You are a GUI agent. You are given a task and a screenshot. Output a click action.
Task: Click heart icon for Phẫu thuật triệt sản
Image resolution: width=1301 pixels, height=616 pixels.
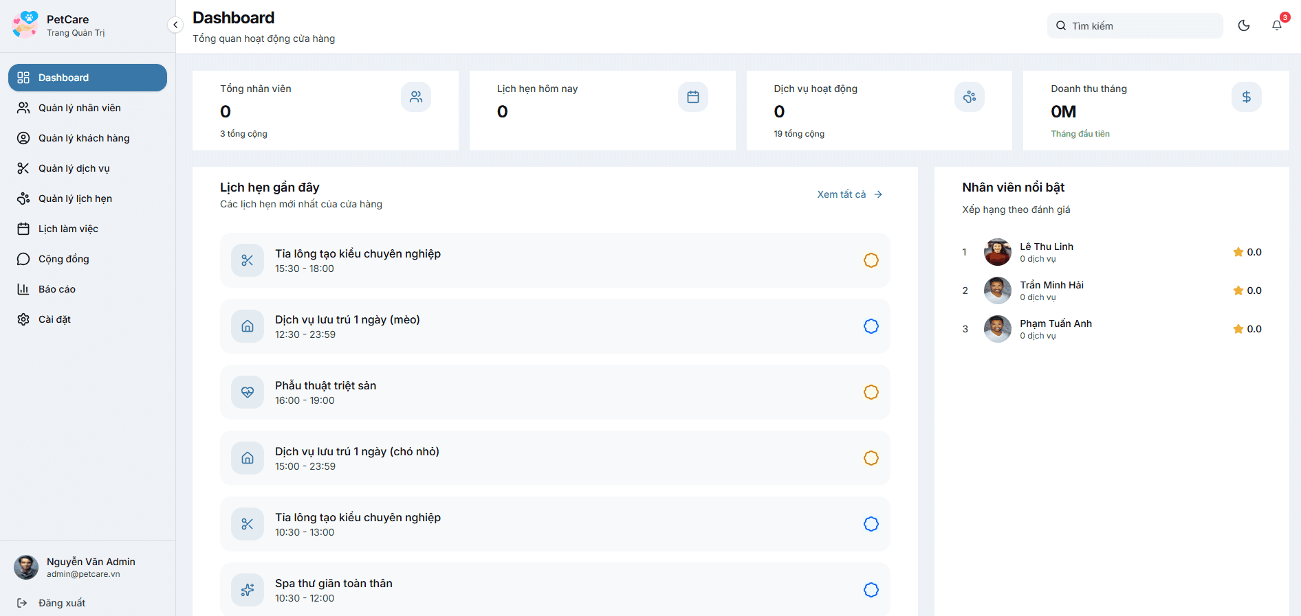coord(248,392)
